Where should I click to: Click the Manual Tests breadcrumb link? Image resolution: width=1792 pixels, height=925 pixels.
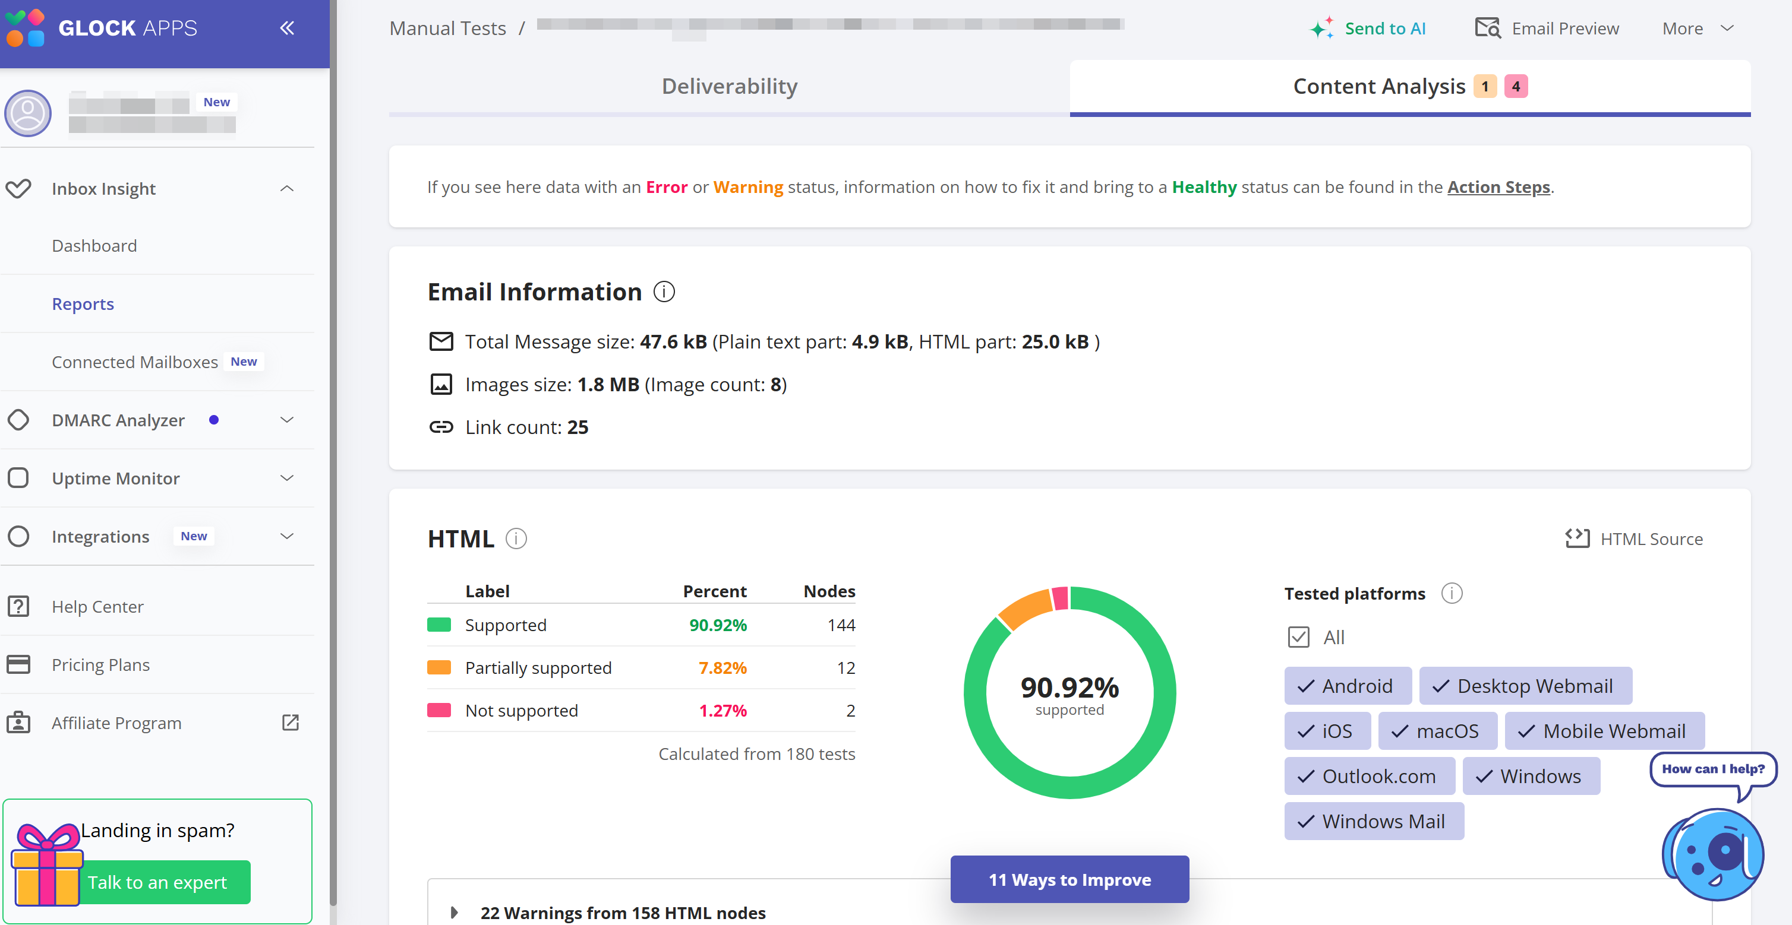(447, 28)
